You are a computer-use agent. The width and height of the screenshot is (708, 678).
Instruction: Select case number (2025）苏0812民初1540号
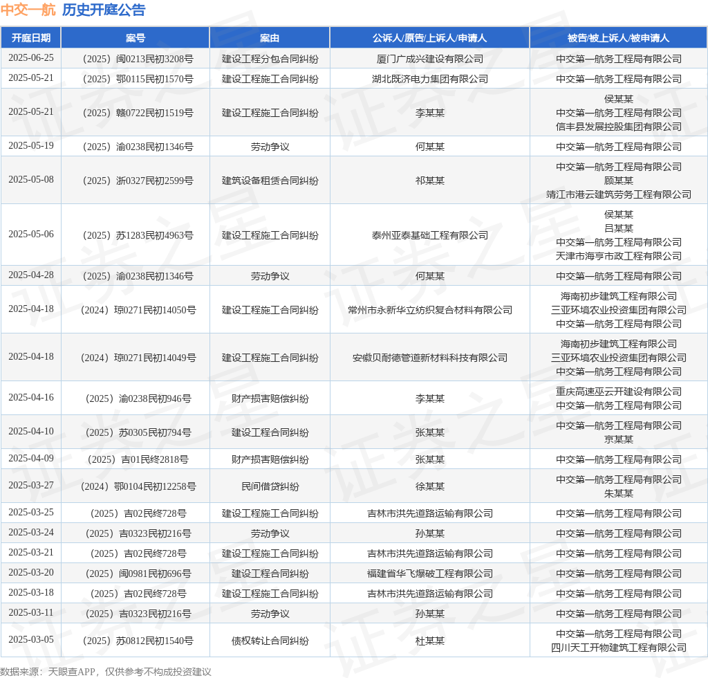click(x=138, y=641)
